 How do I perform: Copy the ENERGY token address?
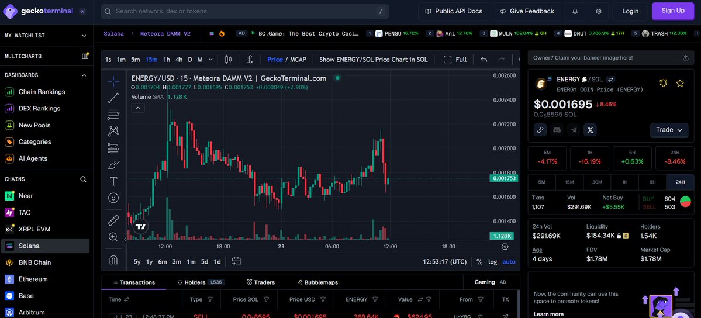click(584, 79)
